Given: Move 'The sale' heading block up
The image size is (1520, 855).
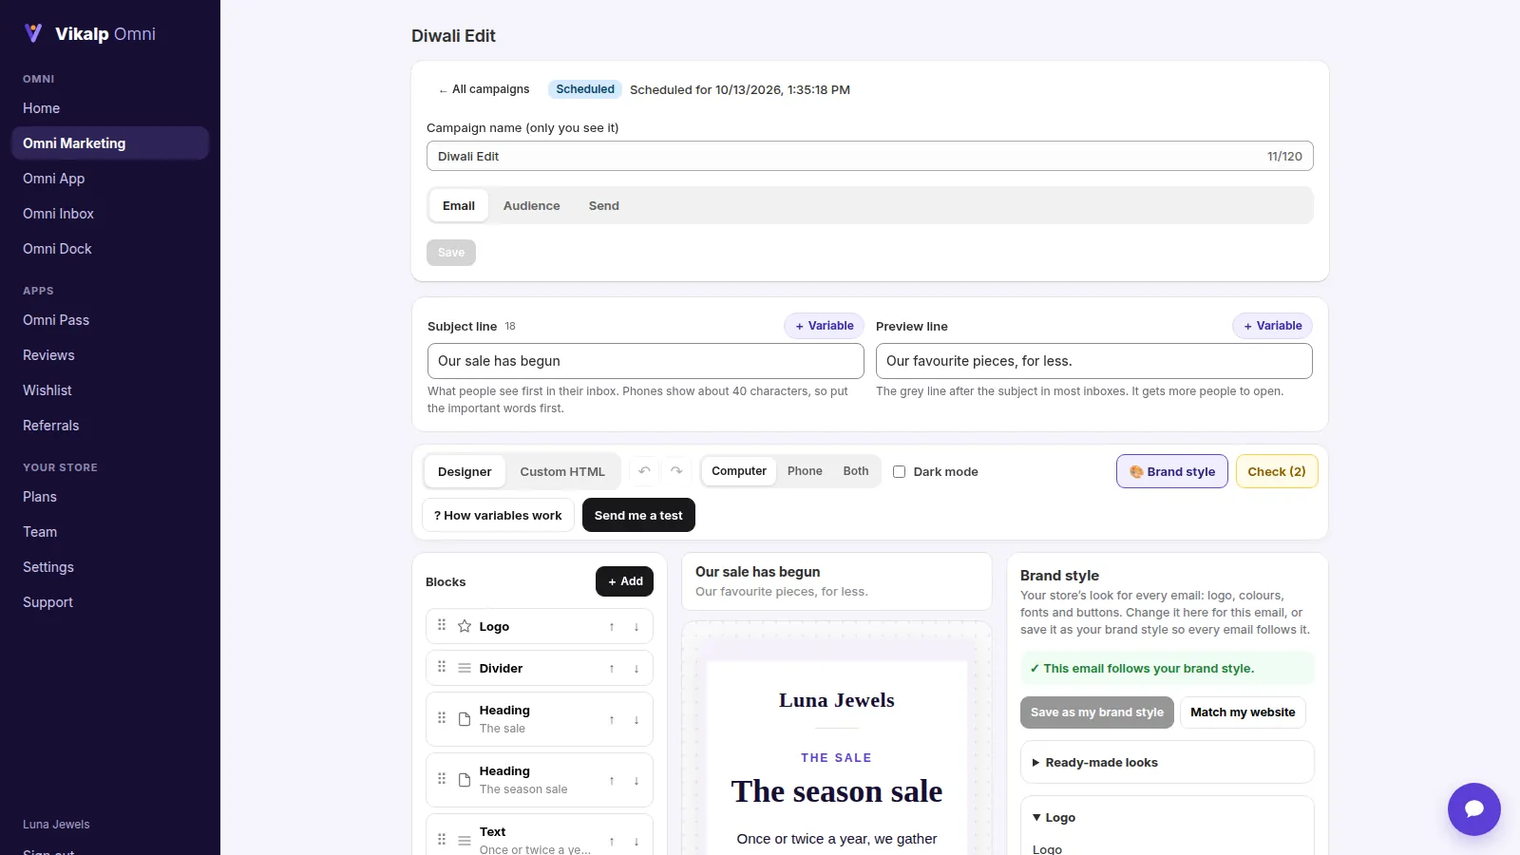Looking at the screenshot, I should click(612, 720).
